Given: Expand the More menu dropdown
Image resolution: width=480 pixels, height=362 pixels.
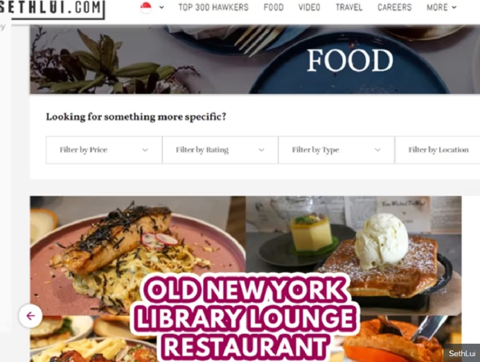Looking at the screenshot, I should coord(442,7).
